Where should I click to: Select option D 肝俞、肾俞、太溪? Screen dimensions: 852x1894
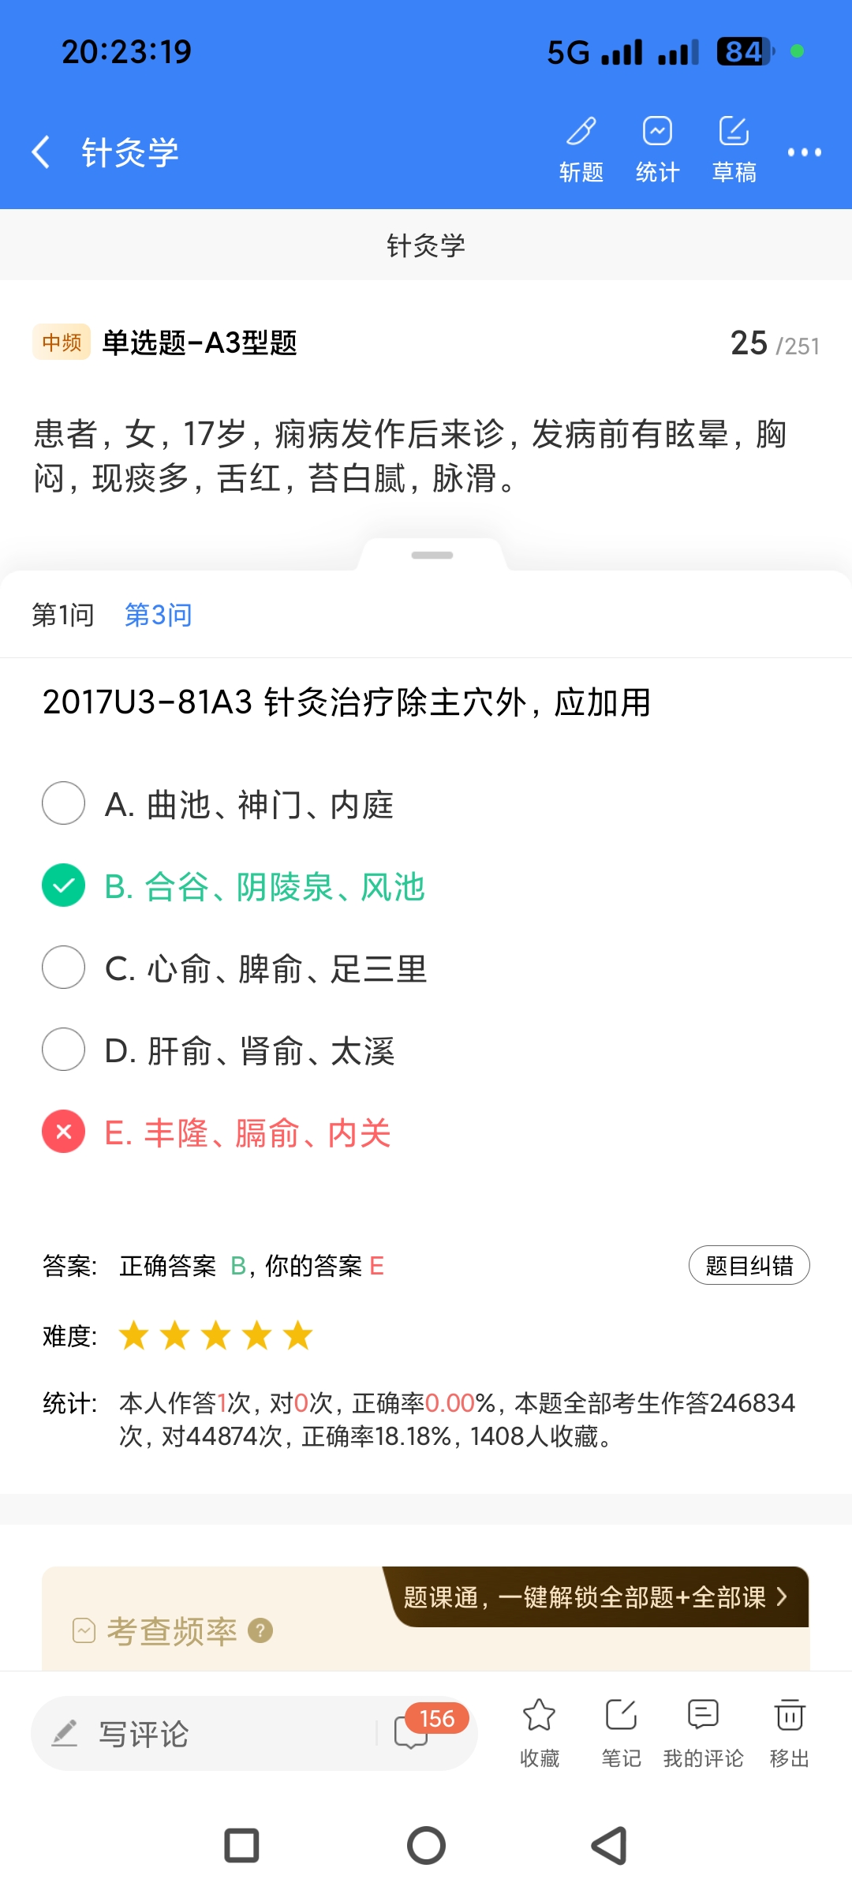[x=64, y=1050]
